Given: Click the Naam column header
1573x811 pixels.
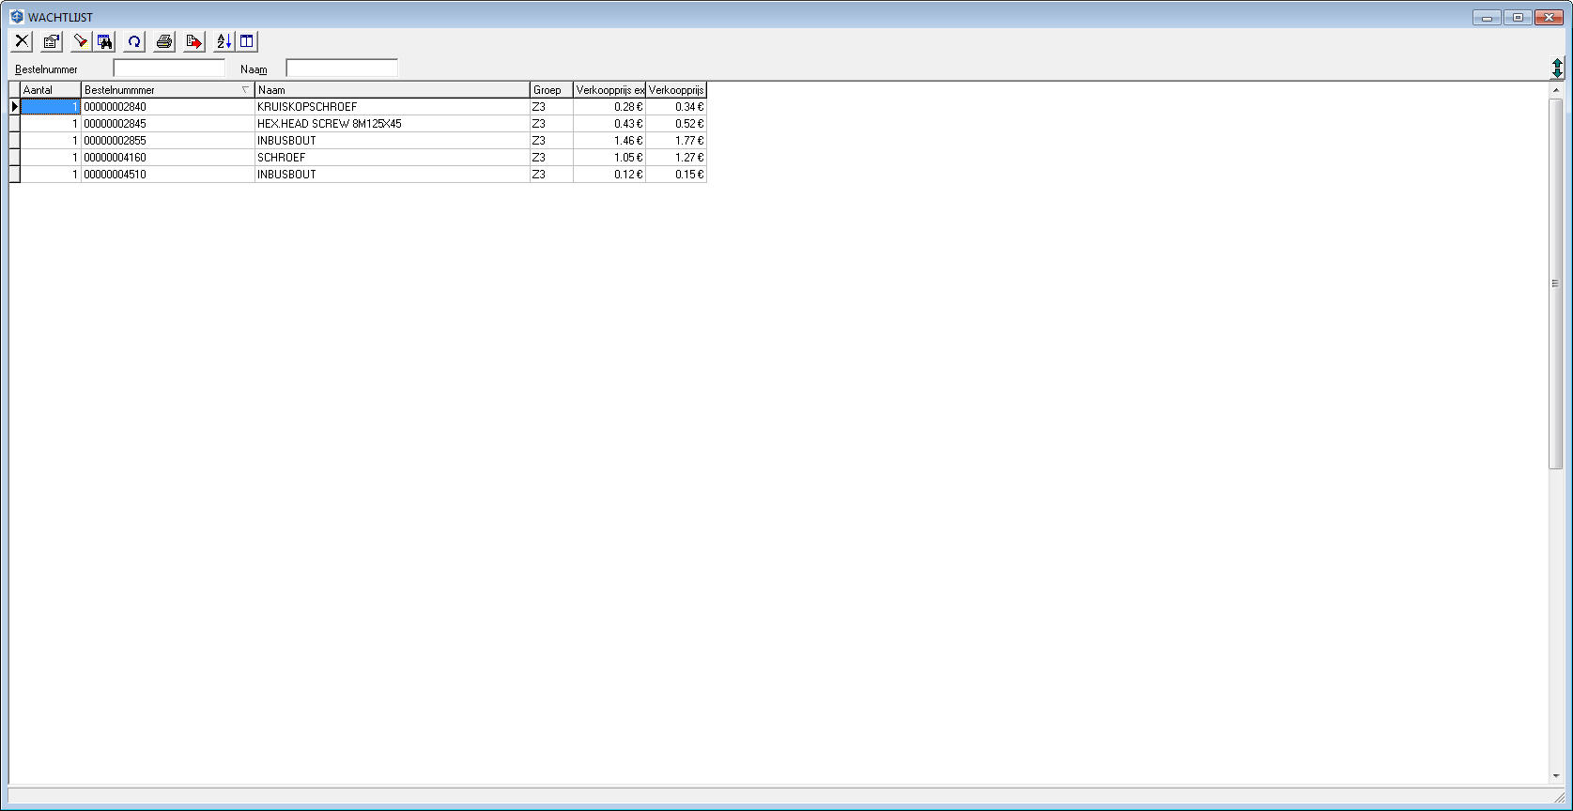Looking at the screenshot, I should [x=393, y=90].
